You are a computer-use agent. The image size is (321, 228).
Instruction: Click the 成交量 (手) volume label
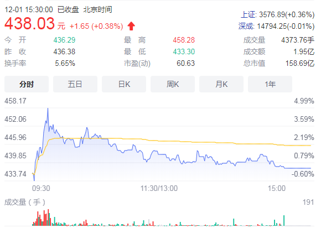click(25, 202)
